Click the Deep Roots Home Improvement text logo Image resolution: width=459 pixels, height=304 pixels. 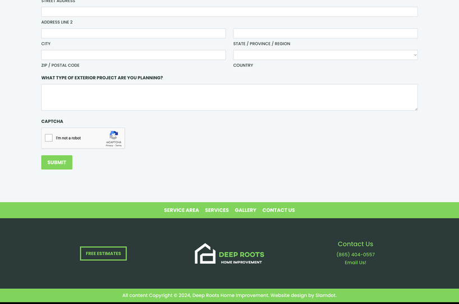coord(241,257)
